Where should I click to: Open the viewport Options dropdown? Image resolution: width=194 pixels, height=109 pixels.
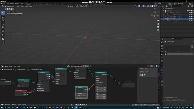click(156, 9)
